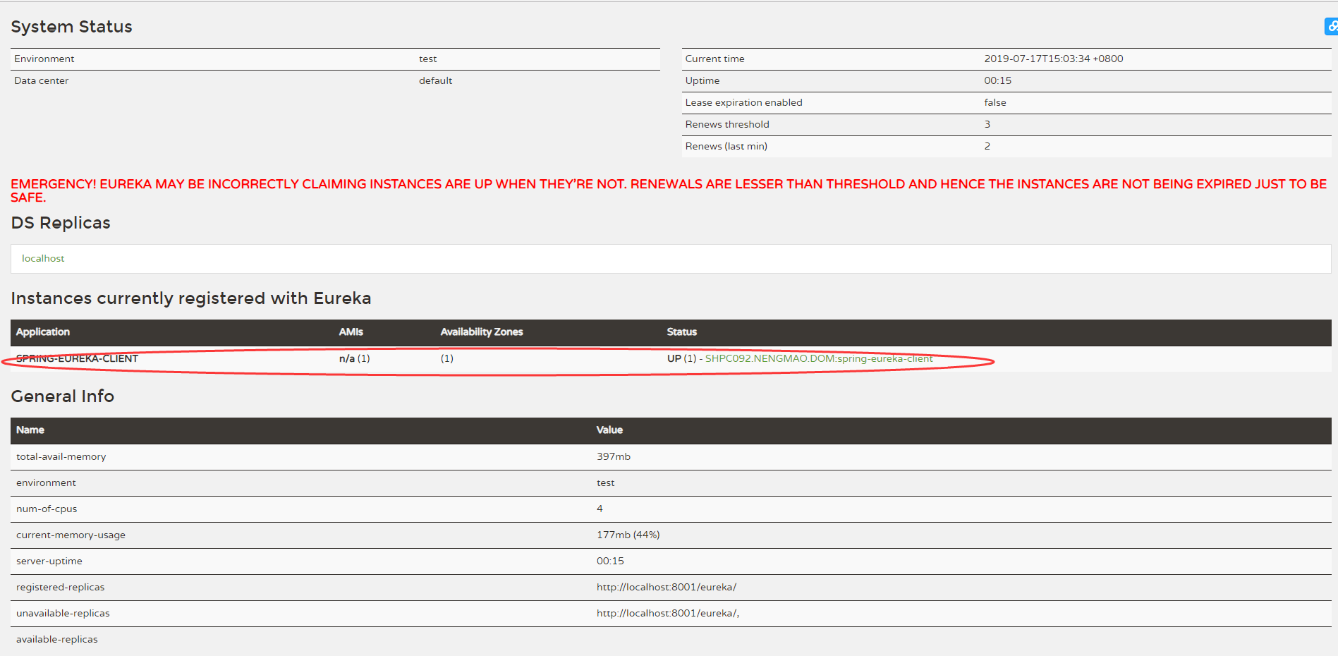The image size is (1338, 656).
Task: Click the blue link icon at top right
Action: pyautogui.click(x=1331, y=27)
